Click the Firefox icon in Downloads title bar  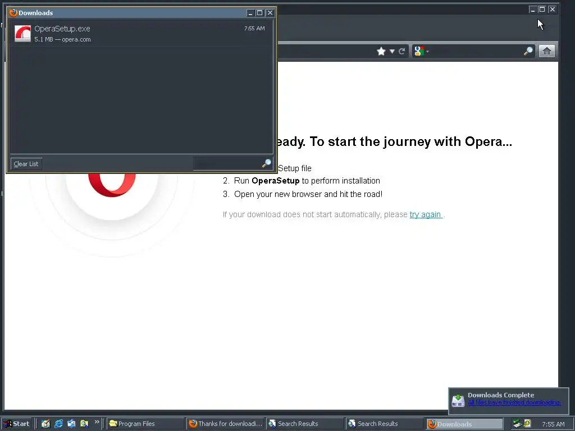(13, 13)
